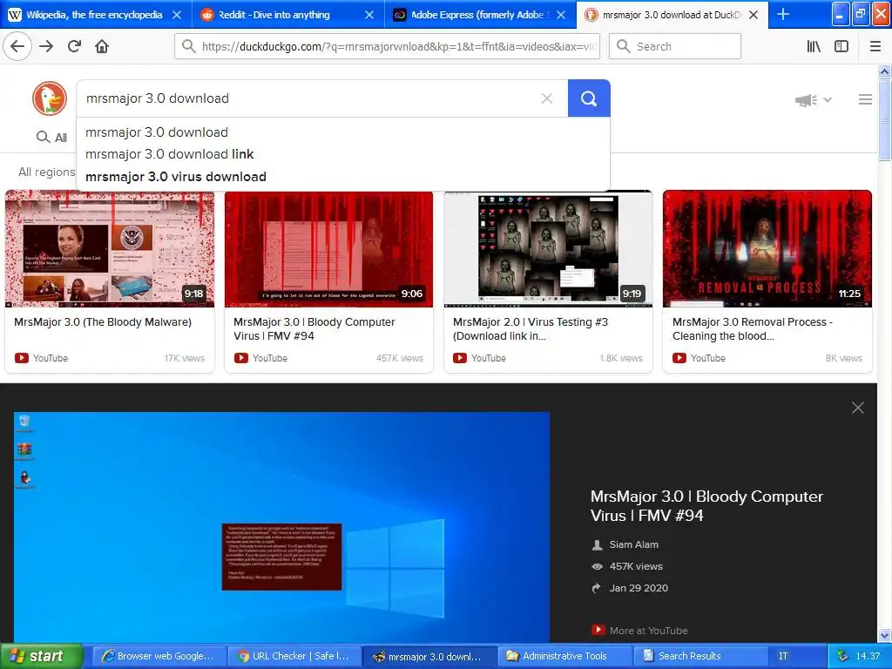Open the DuckDuckGo side menu
Viewport: 892px width, 669px height.
pos(865,99)
